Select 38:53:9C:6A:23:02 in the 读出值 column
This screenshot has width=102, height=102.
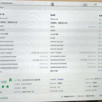57,42
